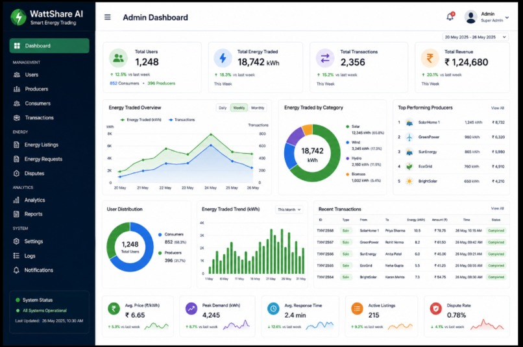The image size is (523, 347).
Task: Click the Total Users people icon
Action: pyautogui.click(x=118, y=58)
